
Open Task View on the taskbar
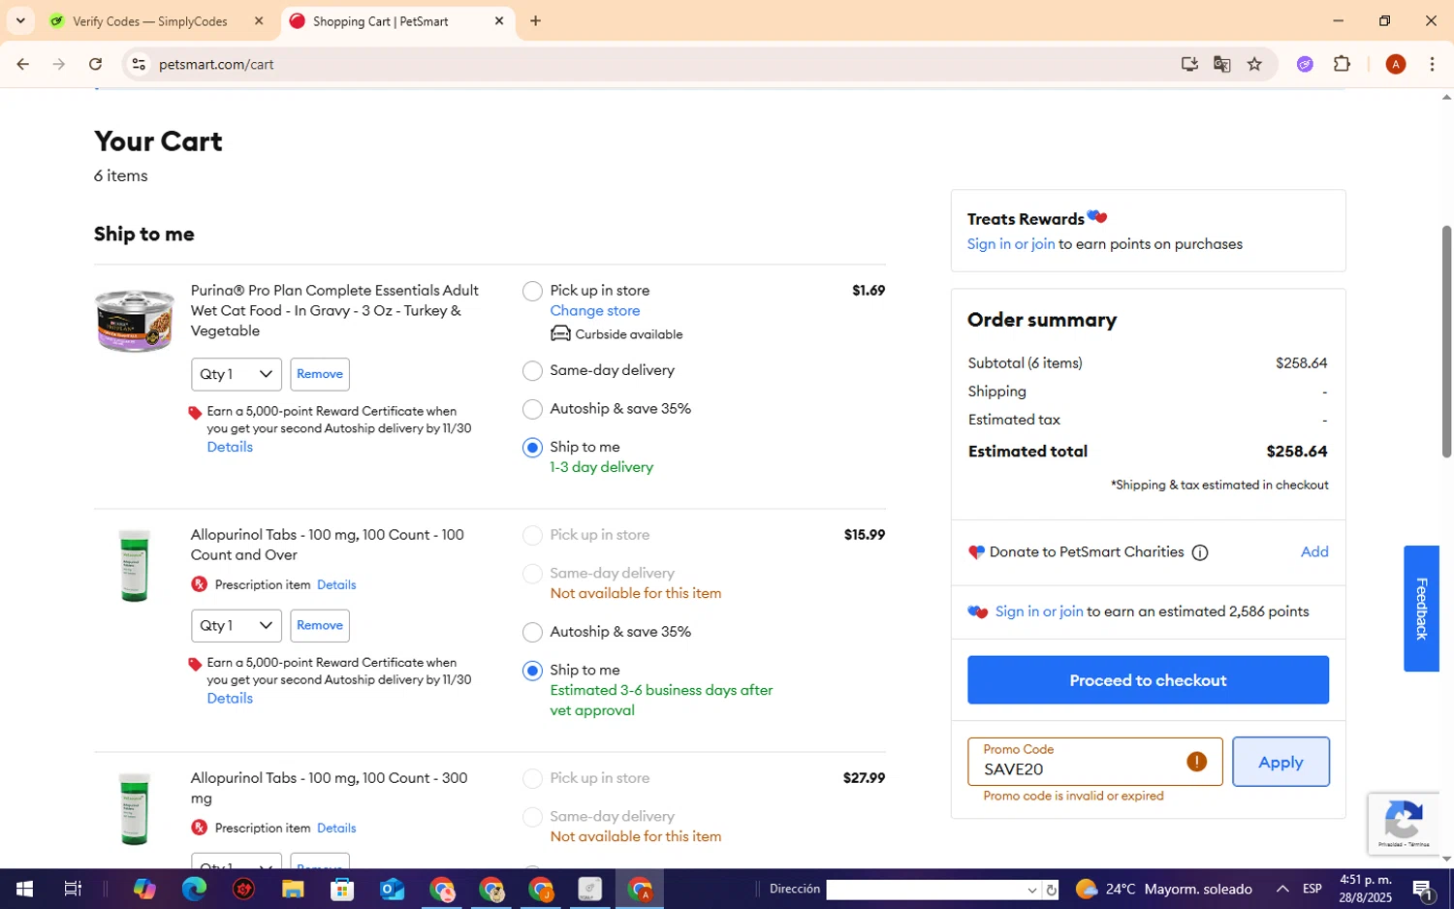pyautogui.click(x=73, y=889)
